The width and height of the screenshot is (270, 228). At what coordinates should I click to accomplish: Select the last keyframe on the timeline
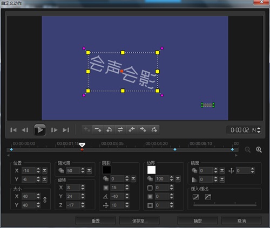(232, 149)
